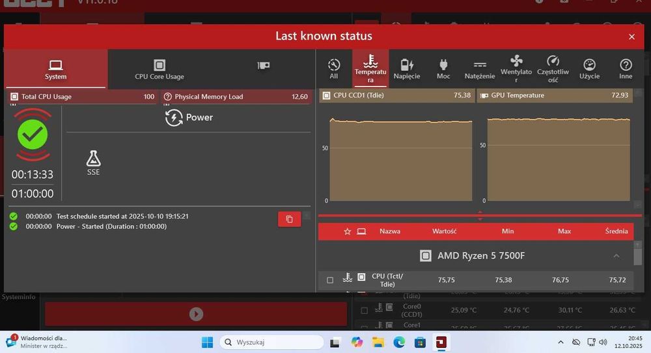Viewport: 651px width, 353px height.
Task: Select the Napięcie voltage category
Action: pos(407,69)
